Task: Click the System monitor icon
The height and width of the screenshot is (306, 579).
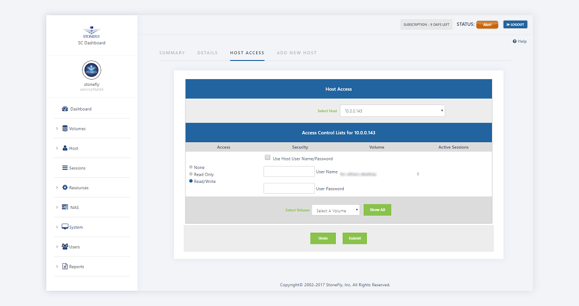Action: coord(65,227)
